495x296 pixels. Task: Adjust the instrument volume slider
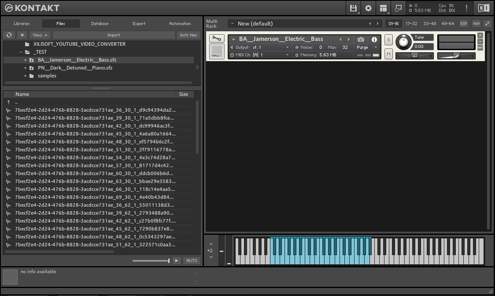[457, 56]
